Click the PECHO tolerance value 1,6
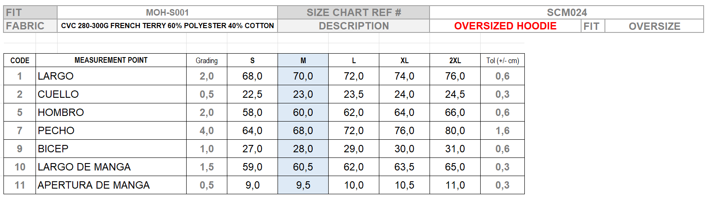 (502, 131)
